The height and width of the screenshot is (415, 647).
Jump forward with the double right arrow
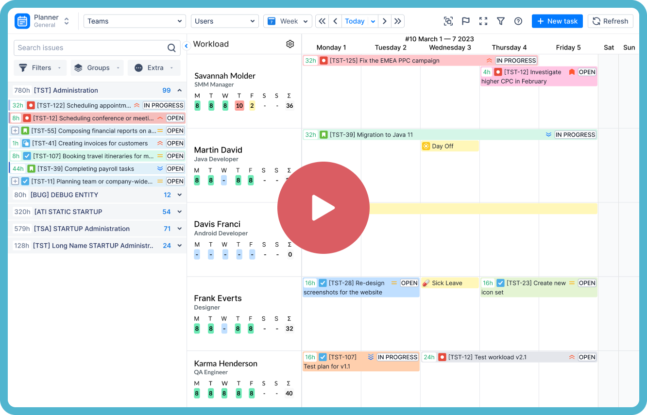[x=398, y=21]
